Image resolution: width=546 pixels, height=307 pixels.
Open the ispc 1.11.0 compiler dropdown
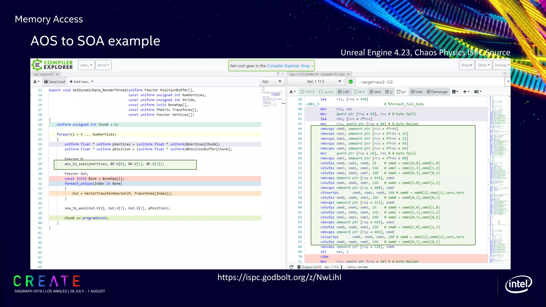click(316, 82)
